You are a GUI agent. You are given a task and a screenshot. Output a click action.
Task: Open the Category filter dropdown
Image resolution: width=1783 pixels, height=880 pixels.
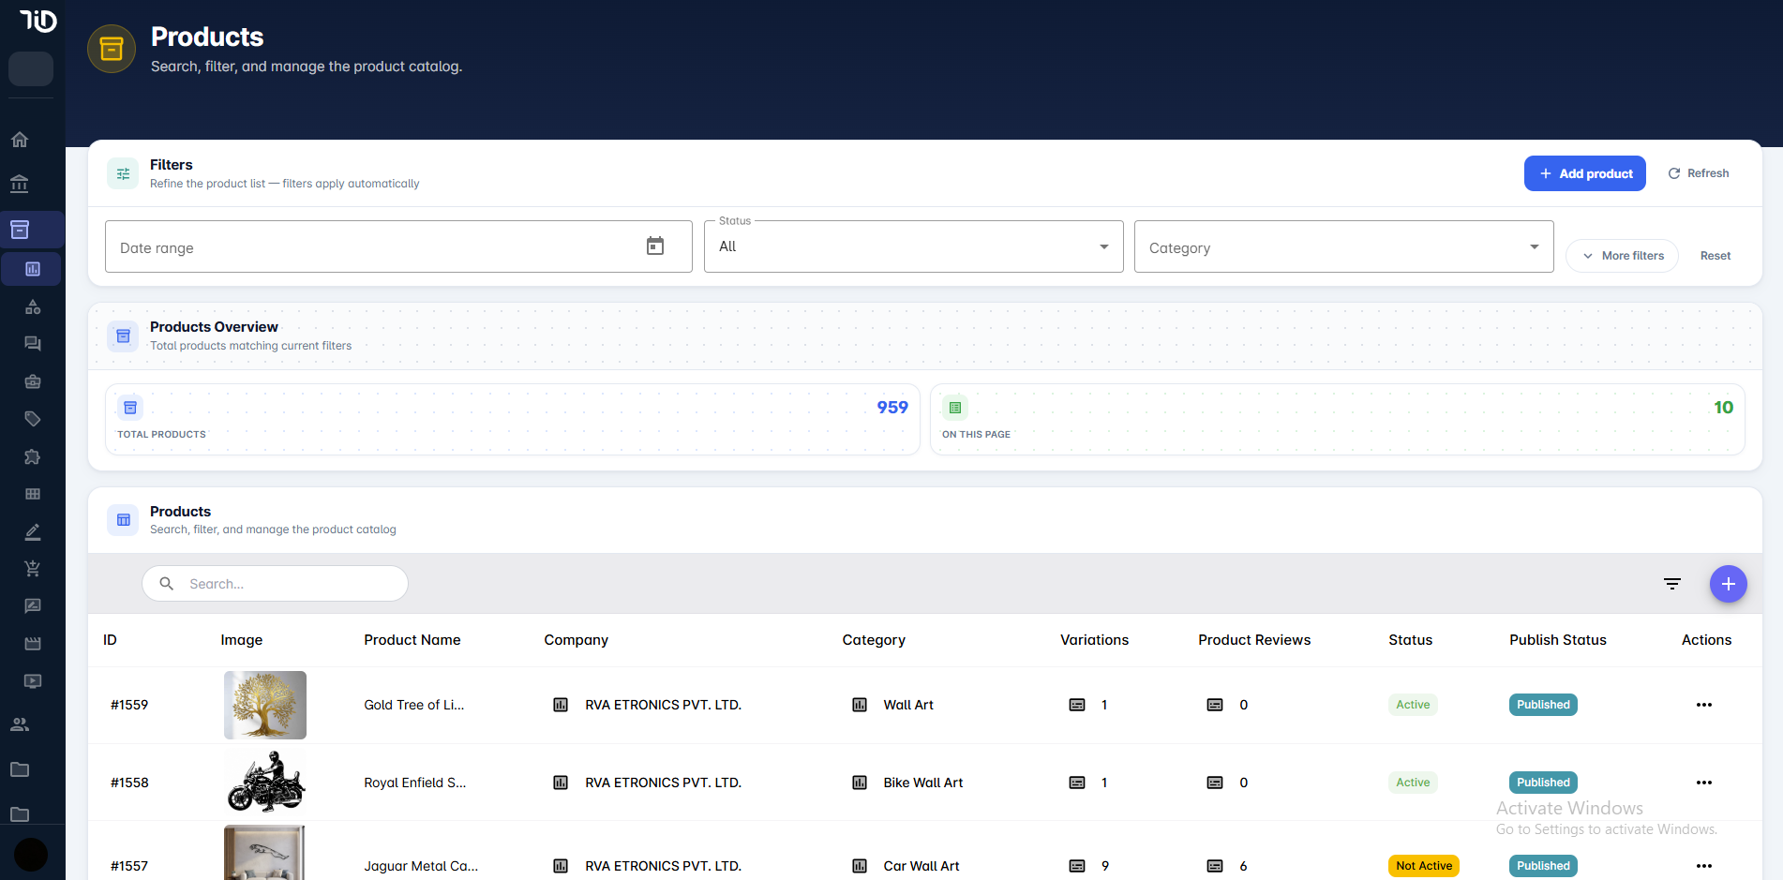point(1344,246)
